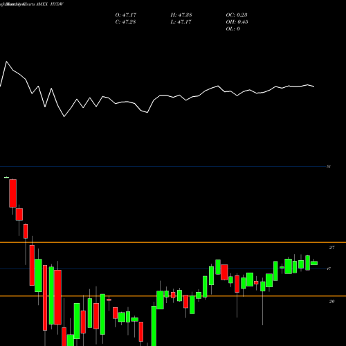
Task: Select the "OL: 0" reading
Action: (233, 29)
